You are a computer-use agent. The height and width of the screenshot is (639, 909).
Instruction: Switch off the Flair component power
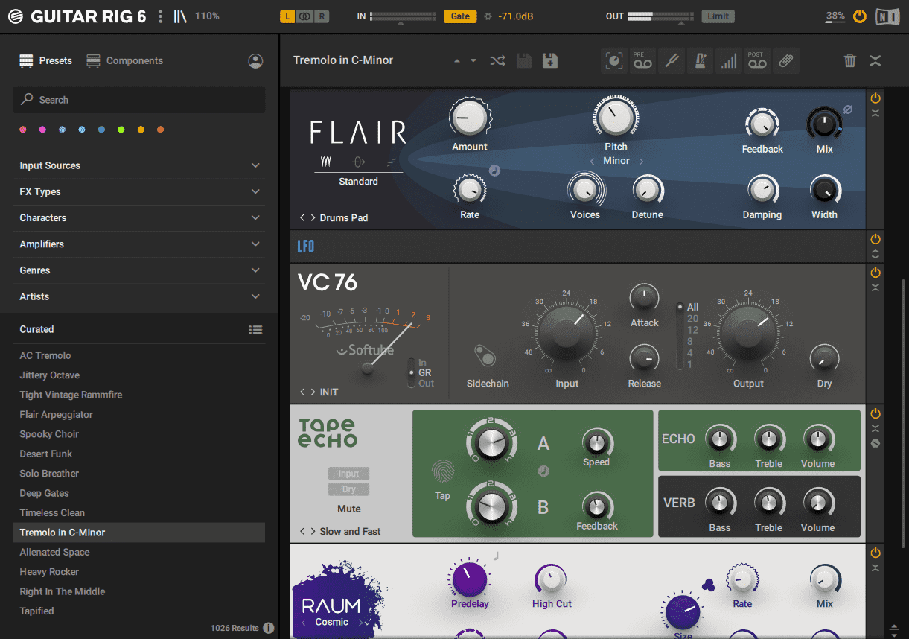tap(875, 98)
